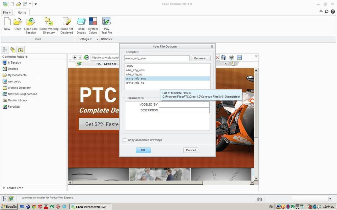Screen dimensions: 337x210
Task: Click the EN language indicator in the taskbar
Action: pyautogui.click(x=271, y=207)
